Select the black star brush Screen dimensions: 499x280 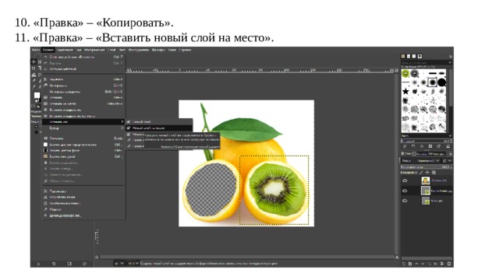pyautogui.click(x=405, y=92)
